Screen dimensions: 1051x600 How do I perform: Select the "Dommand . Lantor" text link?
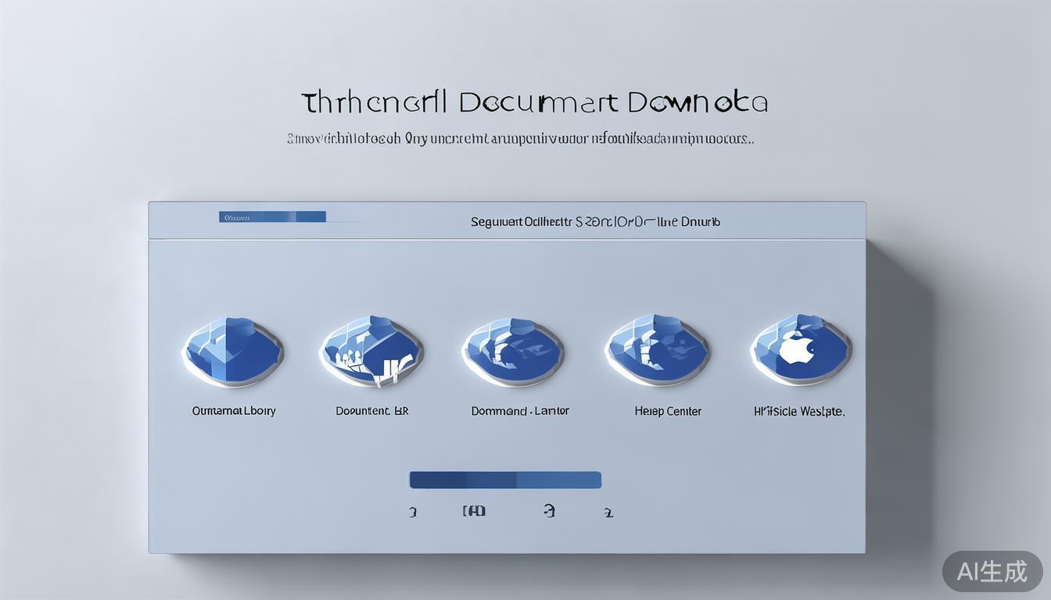click(x=520, y=411)
